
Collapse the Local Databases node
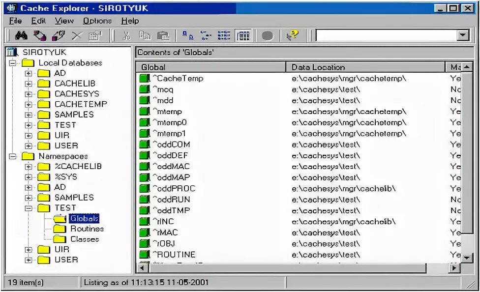[13, 63]
